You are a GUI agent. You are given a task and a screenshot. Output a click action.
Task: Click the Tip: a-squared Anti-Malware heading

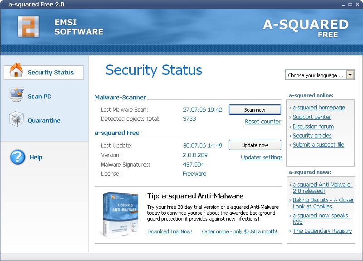[x=195, y=196]
